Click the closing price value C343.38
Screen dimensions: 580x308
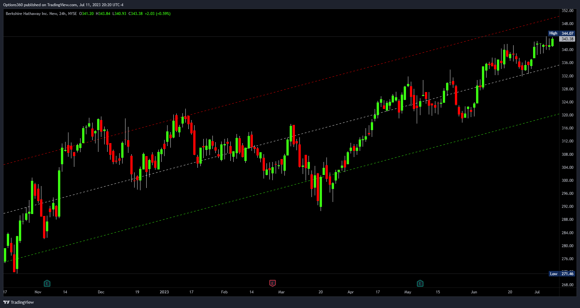pos(136,14)
